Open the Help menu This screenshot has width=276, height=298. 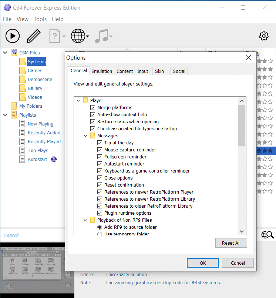pyautogui.click(x=58, y=19)
